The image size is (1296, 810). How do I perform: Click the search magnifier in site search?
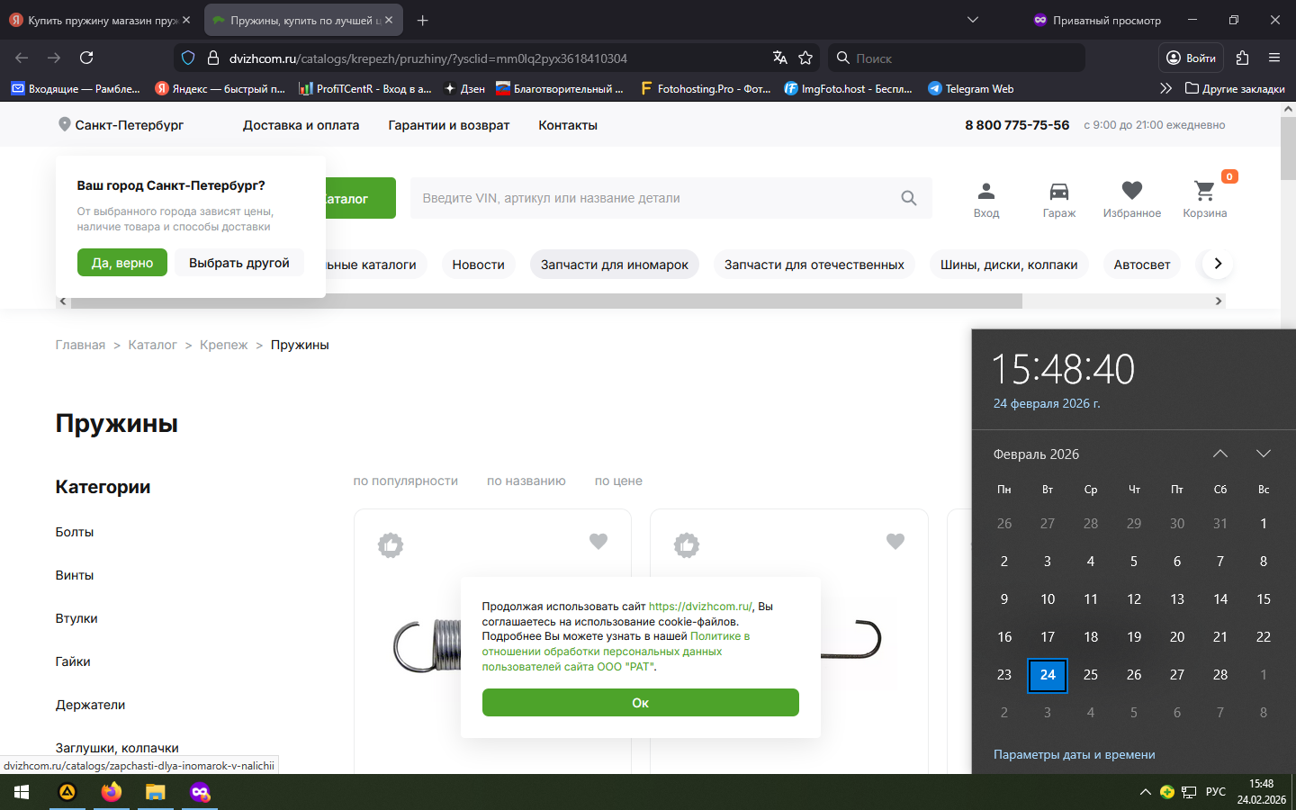(909, 198)
